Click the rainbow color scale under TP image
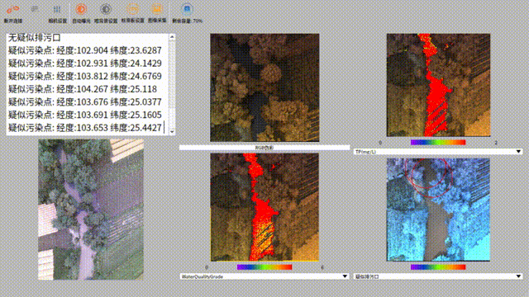Screen dimensions: 529x297 point(438,143)
